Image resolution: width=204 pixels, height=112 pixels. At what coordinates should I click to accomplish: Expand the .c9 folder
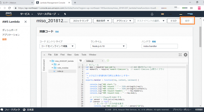(x=52, y=64)
